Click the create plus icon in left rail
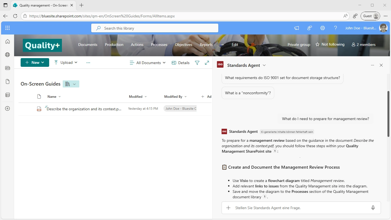 pyautogui.click(x=8, y=108)
